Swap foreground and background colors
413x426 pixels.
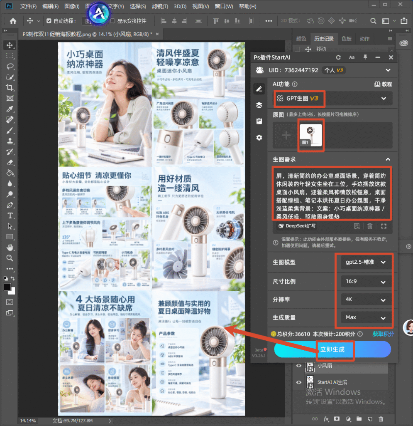click(13, 278)
